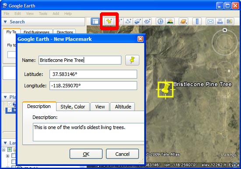241x169 pixels.
Task: Toggle the green Layers root checkbox
Action: [x=10, y=149]
